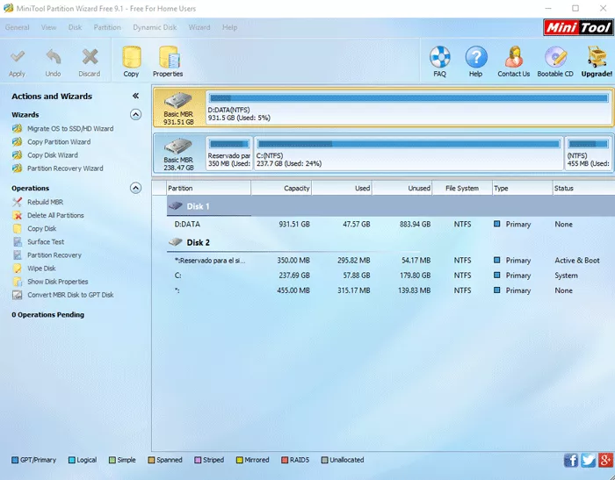615x480 pixels.
Task: Click the Partition Recovery Wizard icon
Action: (x=18, y=168)
